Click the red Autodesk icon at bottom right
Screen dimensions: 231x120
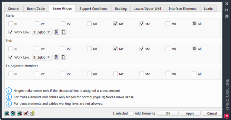point(227,116)
